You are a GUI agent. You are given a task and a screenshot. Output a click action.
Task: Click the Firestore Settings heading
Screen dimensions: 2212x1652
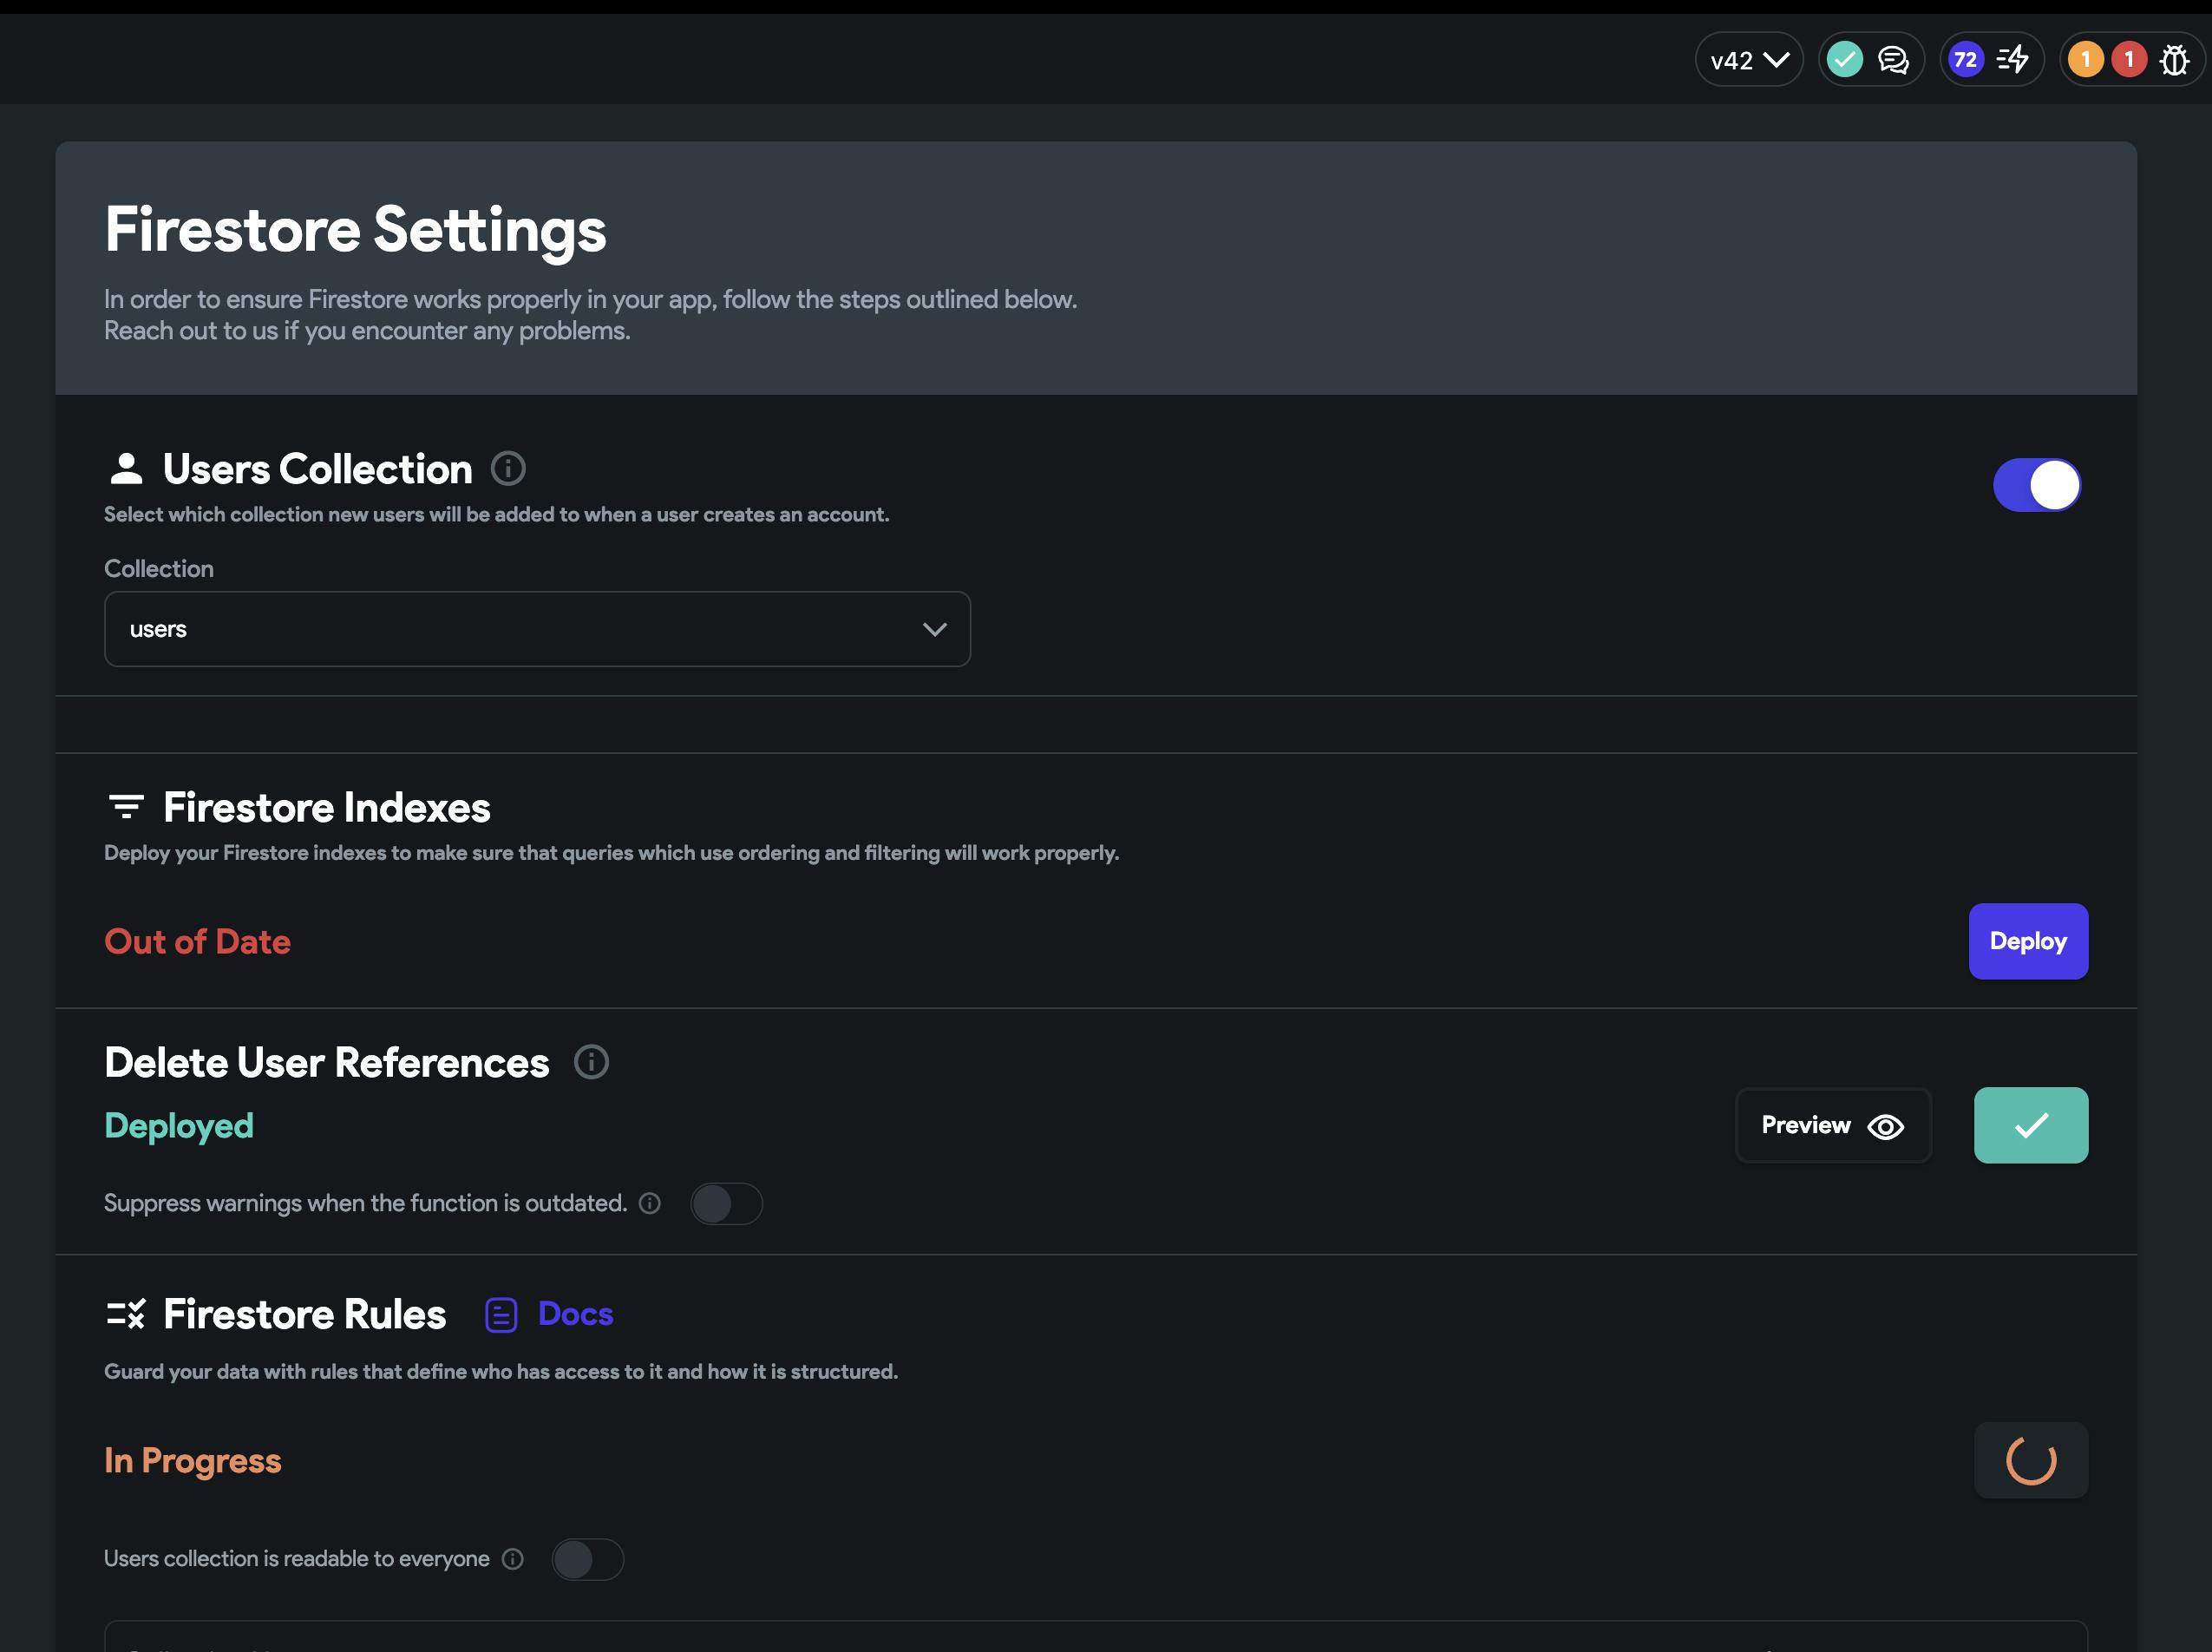(x=356, y=230)
